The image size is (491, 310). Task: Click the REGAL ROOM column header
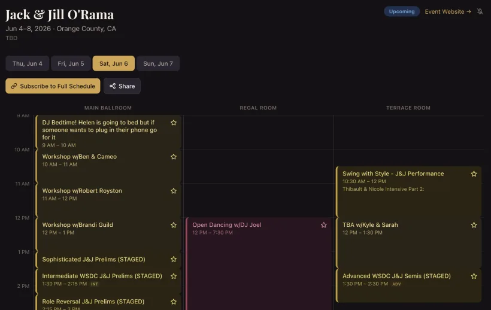pos(258,108)
